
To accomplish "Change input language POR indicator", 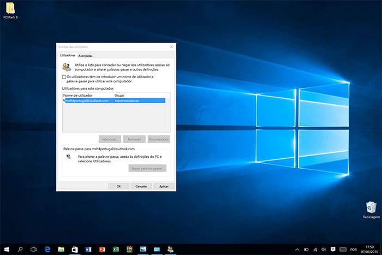I will coord(354,250).
